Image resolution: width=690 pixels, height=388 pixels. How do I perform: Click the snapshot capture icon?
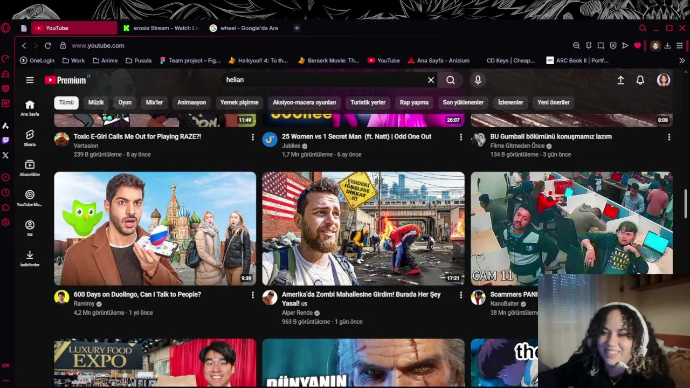(x=601, y=46)
